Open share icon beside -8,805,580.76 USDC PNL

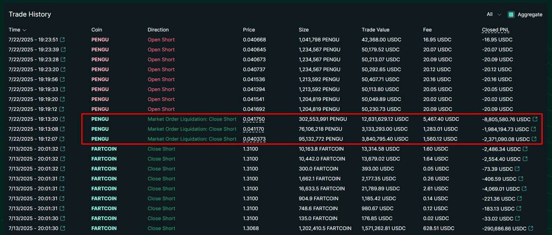pyautogui.click(x=535, y=119)
